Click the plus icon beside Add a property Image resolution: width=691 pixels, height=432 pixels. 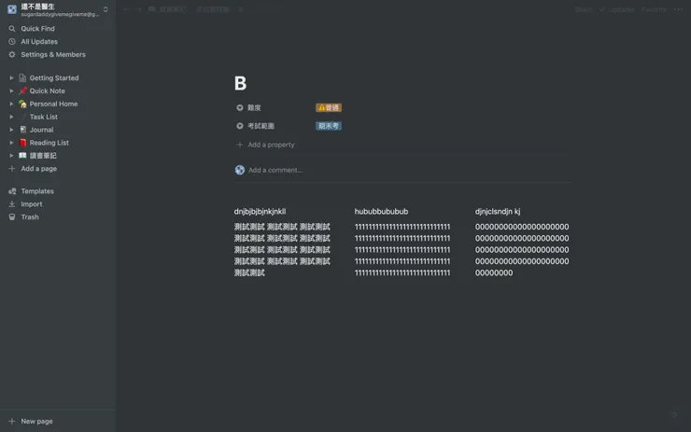click(240, 145)
